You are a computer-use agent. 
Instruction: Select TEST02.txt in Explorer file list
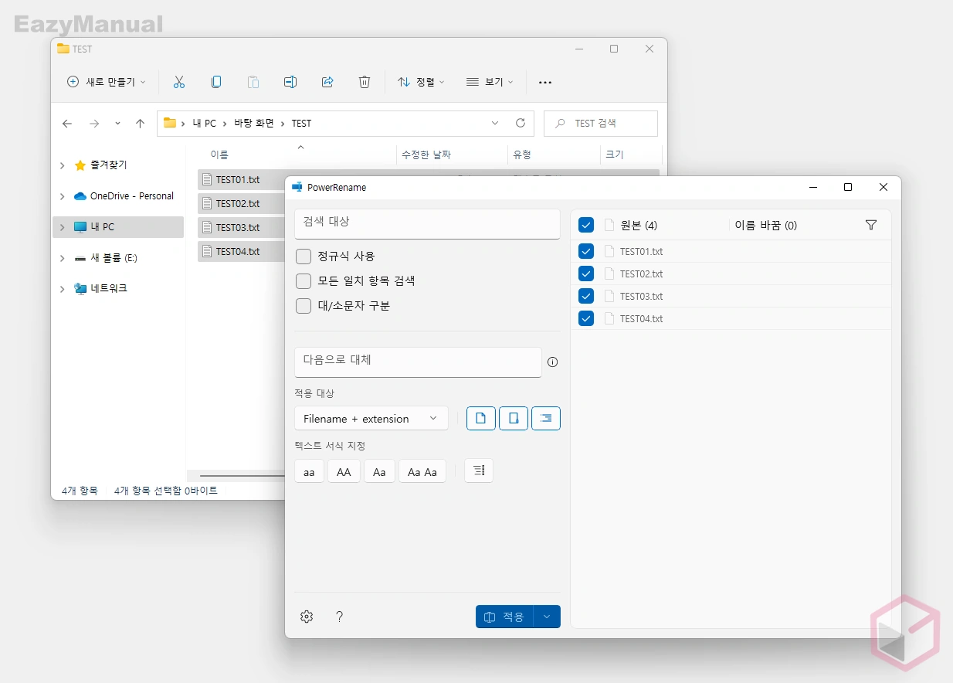tap(238, 204)
